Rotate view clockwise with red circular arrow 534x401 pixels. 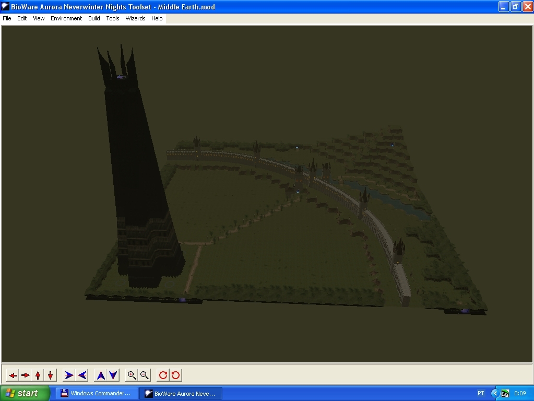(x=163, y=375)
